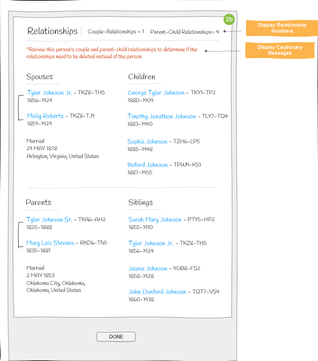Click the lifespan 1855-1910
Viewport: 318px width, 361px height.
(x=141, y=227)
